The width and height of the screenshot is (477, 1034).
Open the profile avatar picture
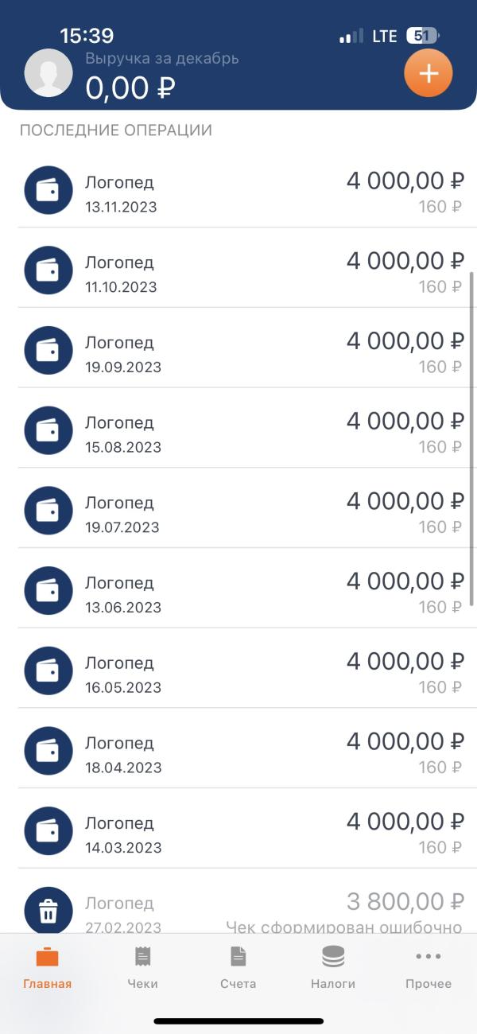(x=48, y=73)
